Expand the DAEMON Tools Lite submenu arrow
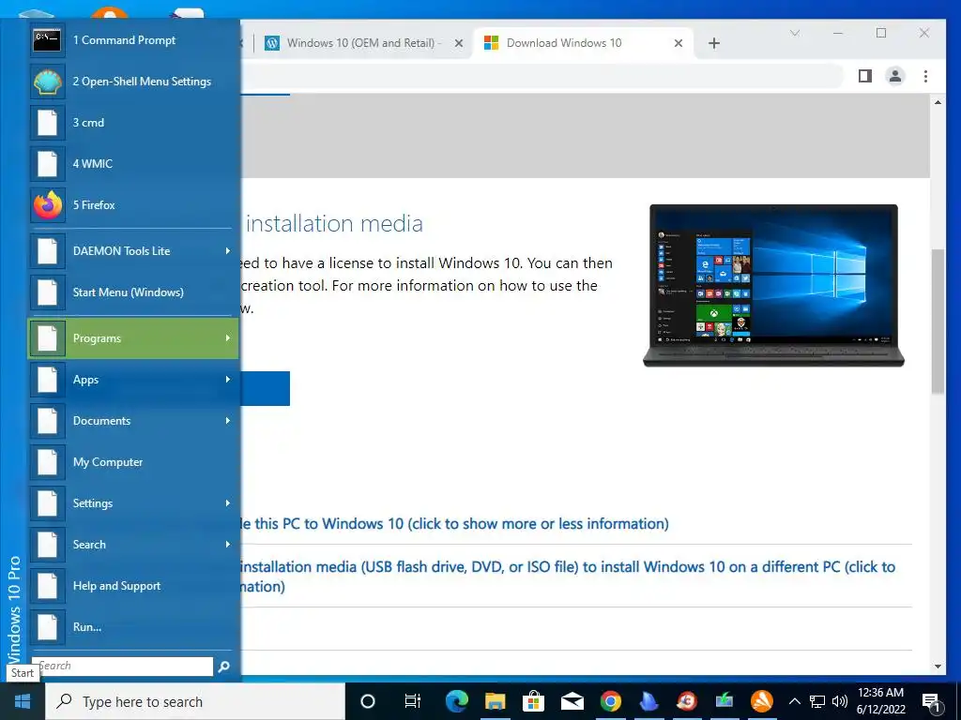This screenshot has height=720, width=961. 227,251
